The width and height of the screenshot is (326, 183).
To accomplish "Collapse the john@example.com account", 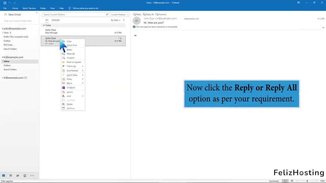I will click(3, 29).
